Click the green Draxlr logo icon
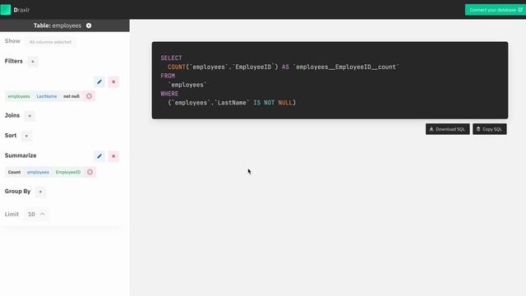The height and width of the screenshot is (296, 526). pyautogui.click(x=6, y=10)
